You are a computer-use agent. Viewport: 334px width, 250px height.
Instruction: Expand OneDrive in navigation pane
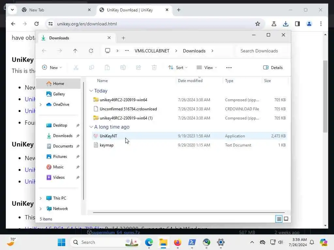point(41,104)
